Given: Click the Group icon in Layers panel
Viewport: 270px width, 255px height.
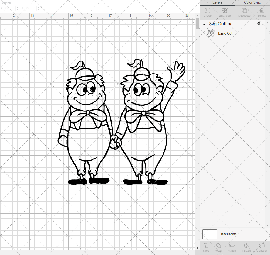Looking at the screenshot, I should 207,11.
